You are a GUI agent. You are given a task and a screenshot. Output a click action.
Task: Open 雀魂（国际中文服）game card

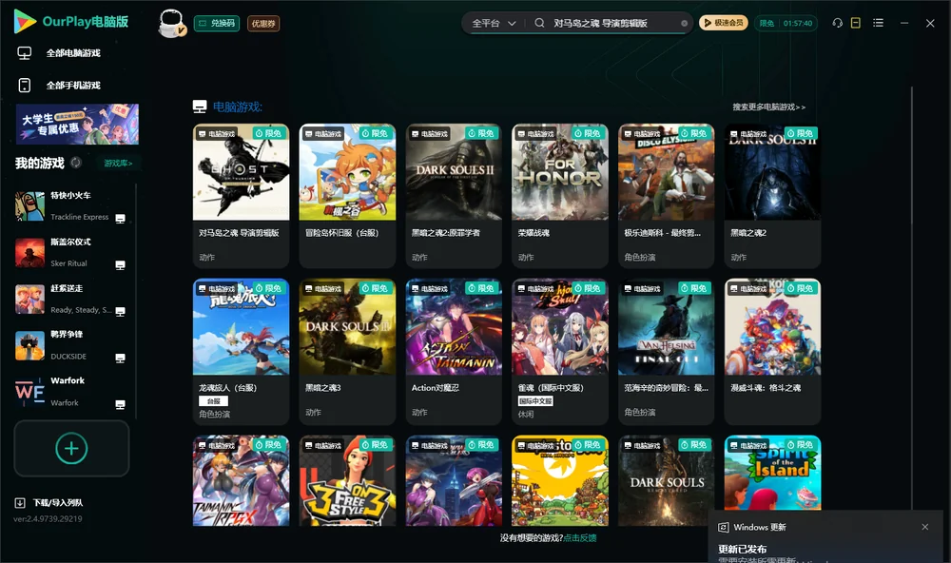coord(560,351)
